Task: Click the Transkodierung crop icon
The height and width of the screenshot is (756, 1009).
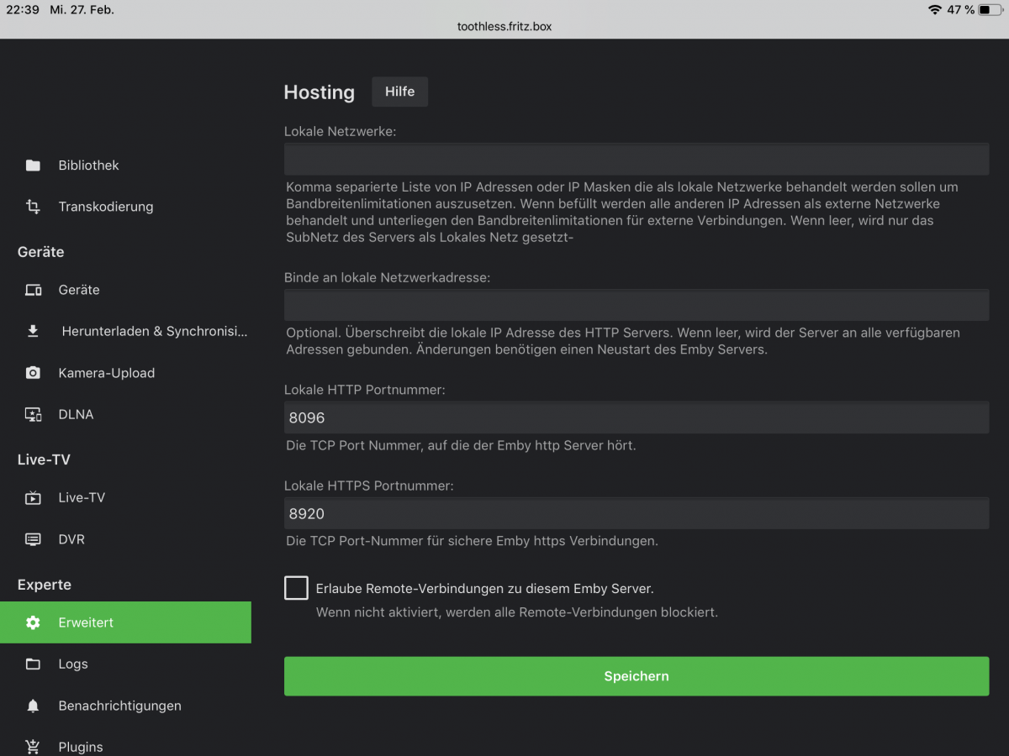Action: coord(33,207)
